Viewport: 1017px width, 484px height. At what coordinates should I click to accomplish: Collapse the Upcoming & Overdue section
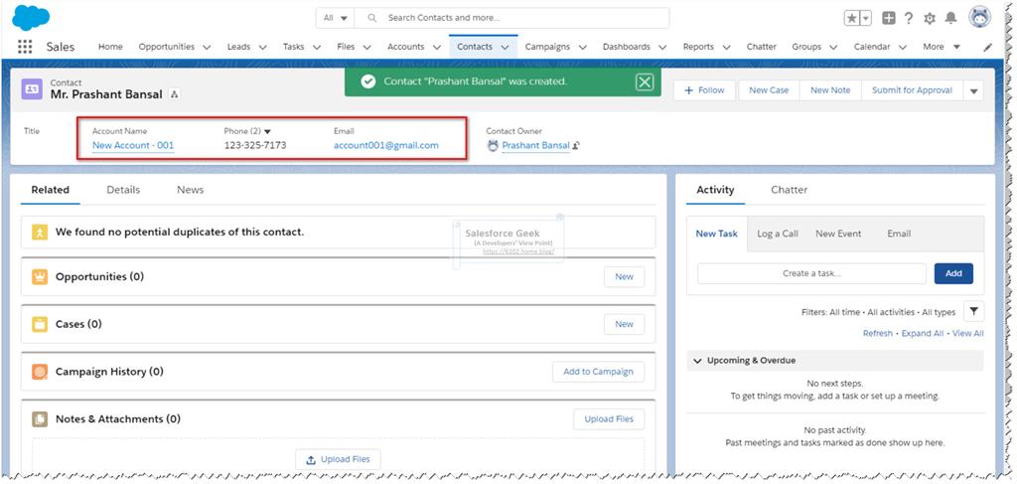click(x=698, y=361)
